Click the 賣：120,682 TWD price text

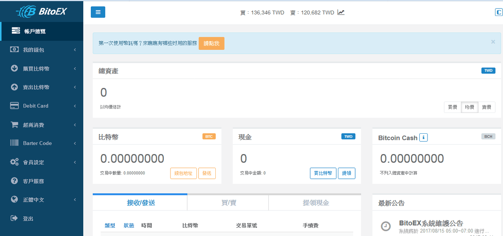tap(312, 13)
